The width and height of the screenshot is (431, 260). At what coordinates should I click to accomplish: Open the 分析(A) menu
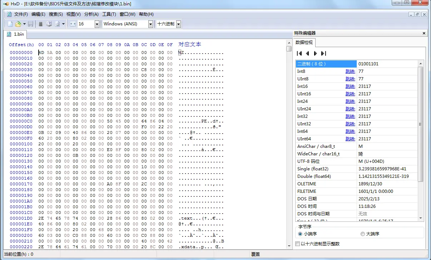pos(91,14)
